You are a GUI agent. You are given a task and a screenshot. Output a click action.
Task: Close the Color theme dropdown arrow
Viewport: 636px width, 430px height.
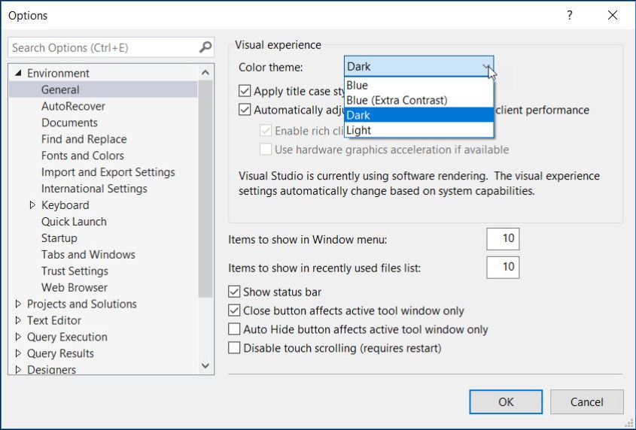[x=485, y=67]
